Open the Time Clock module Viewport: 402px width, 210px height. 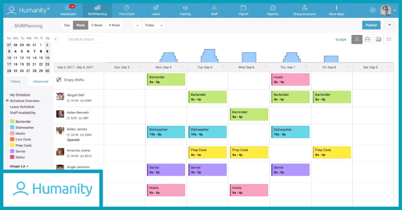pyautogui.click(x=126, y=10)
